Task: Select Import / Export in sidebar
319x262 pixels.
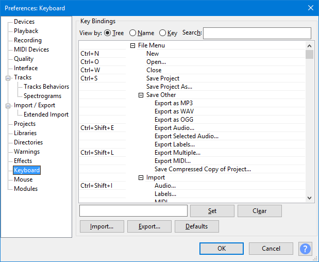Action: pos(35,105)
